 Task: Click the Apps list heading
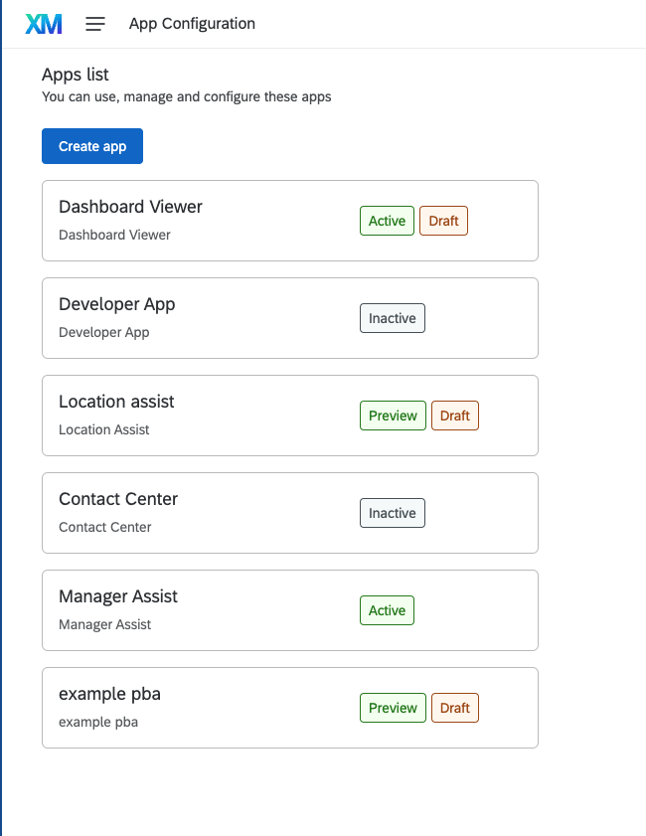tap(76, 75)
